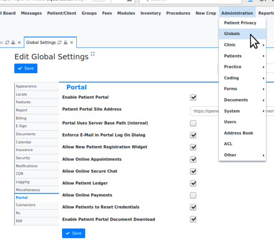Open the Features settings section

click(37, 102)
